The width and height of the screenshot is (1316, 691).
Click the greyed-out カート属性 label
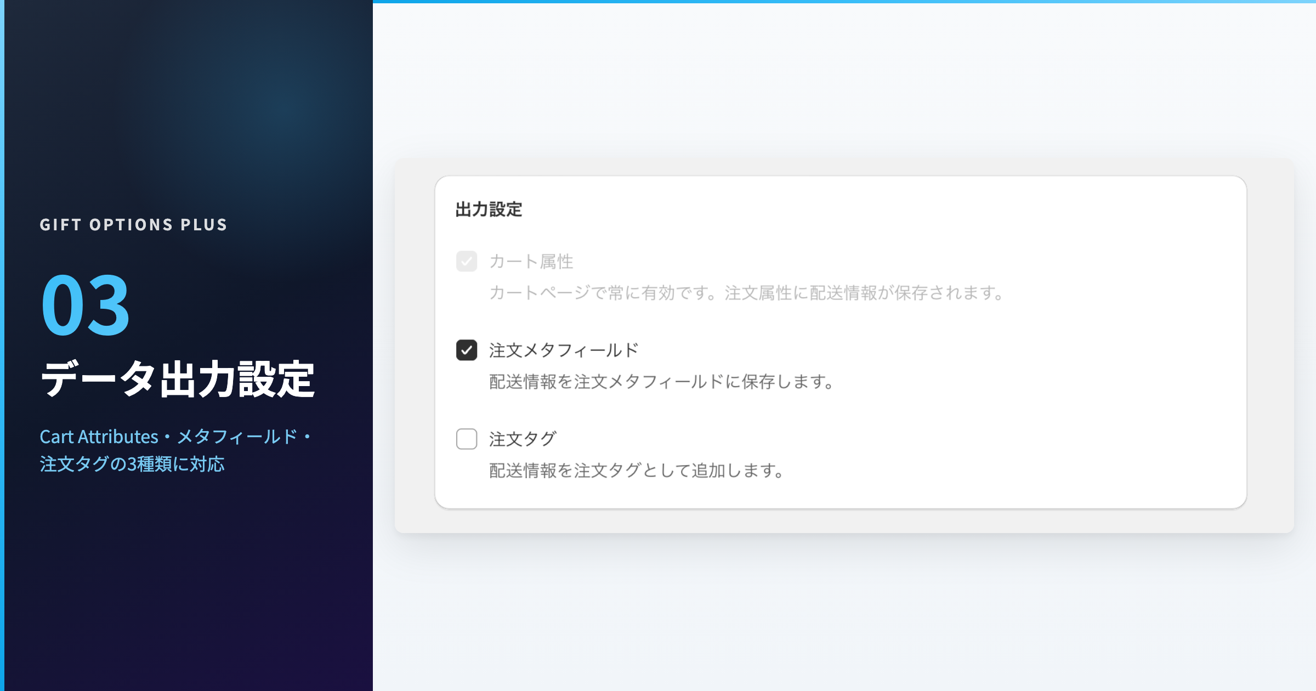[x=531, y=261]
